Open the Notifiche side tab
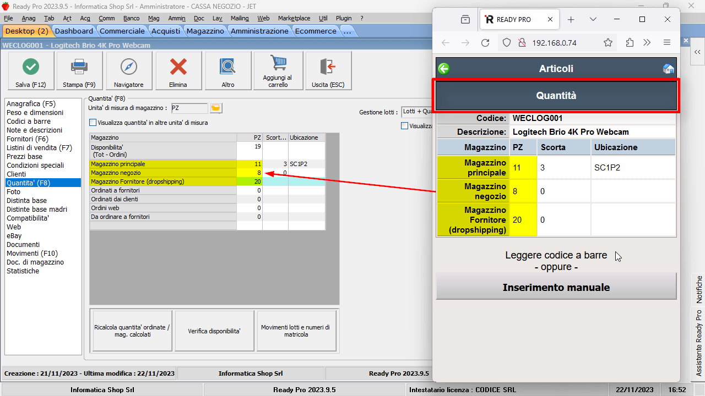 (x=699, y=289)
